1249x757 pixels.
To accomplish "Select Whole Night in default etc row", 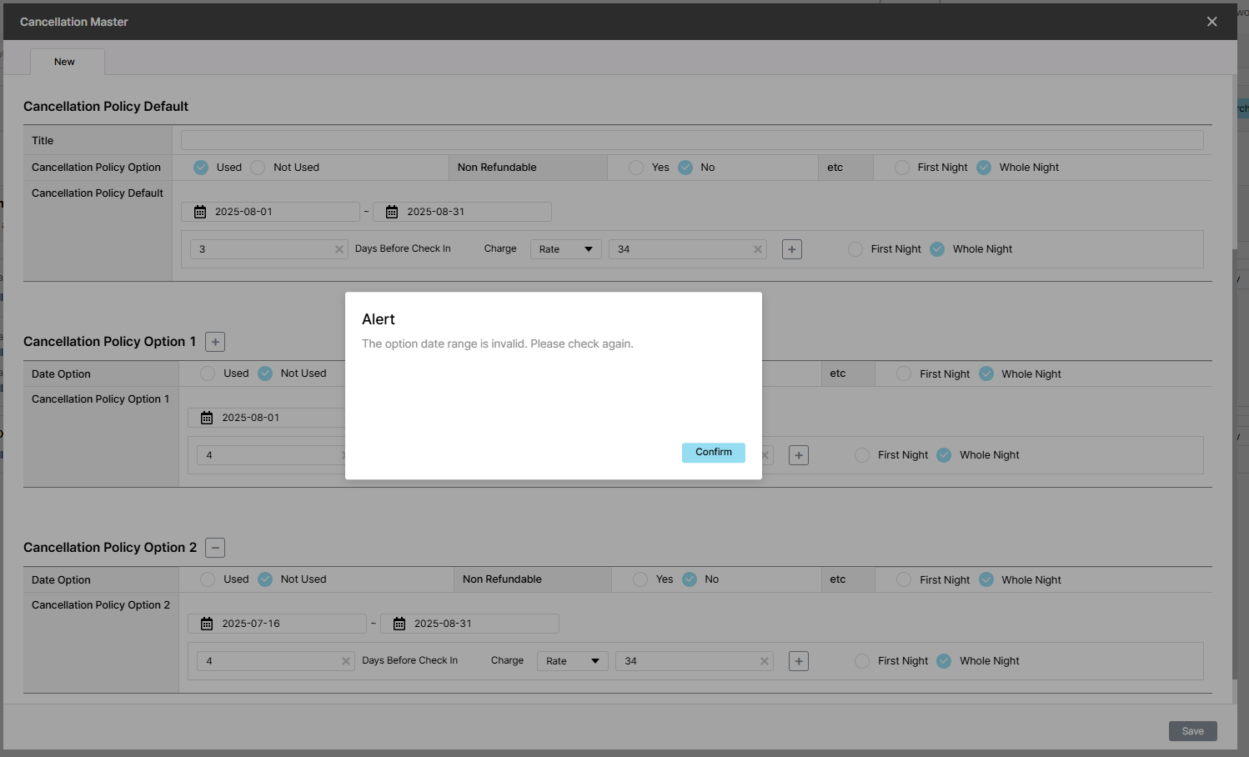I will (984, 168).
